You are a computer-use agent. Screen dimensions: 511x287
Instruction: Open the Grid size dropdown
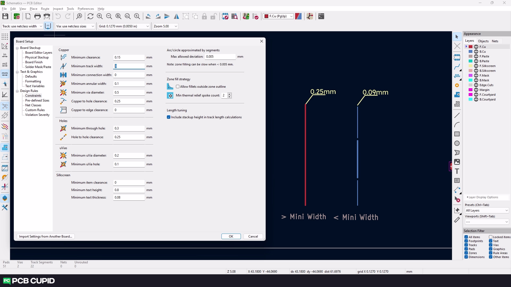(147, 26)
